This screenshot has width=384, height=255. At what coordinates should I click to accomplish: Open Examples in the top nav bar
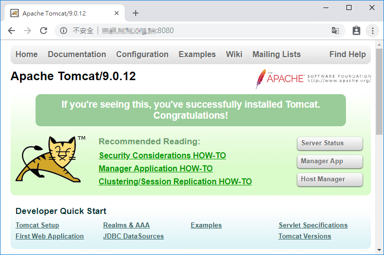[x=197, y=54]
